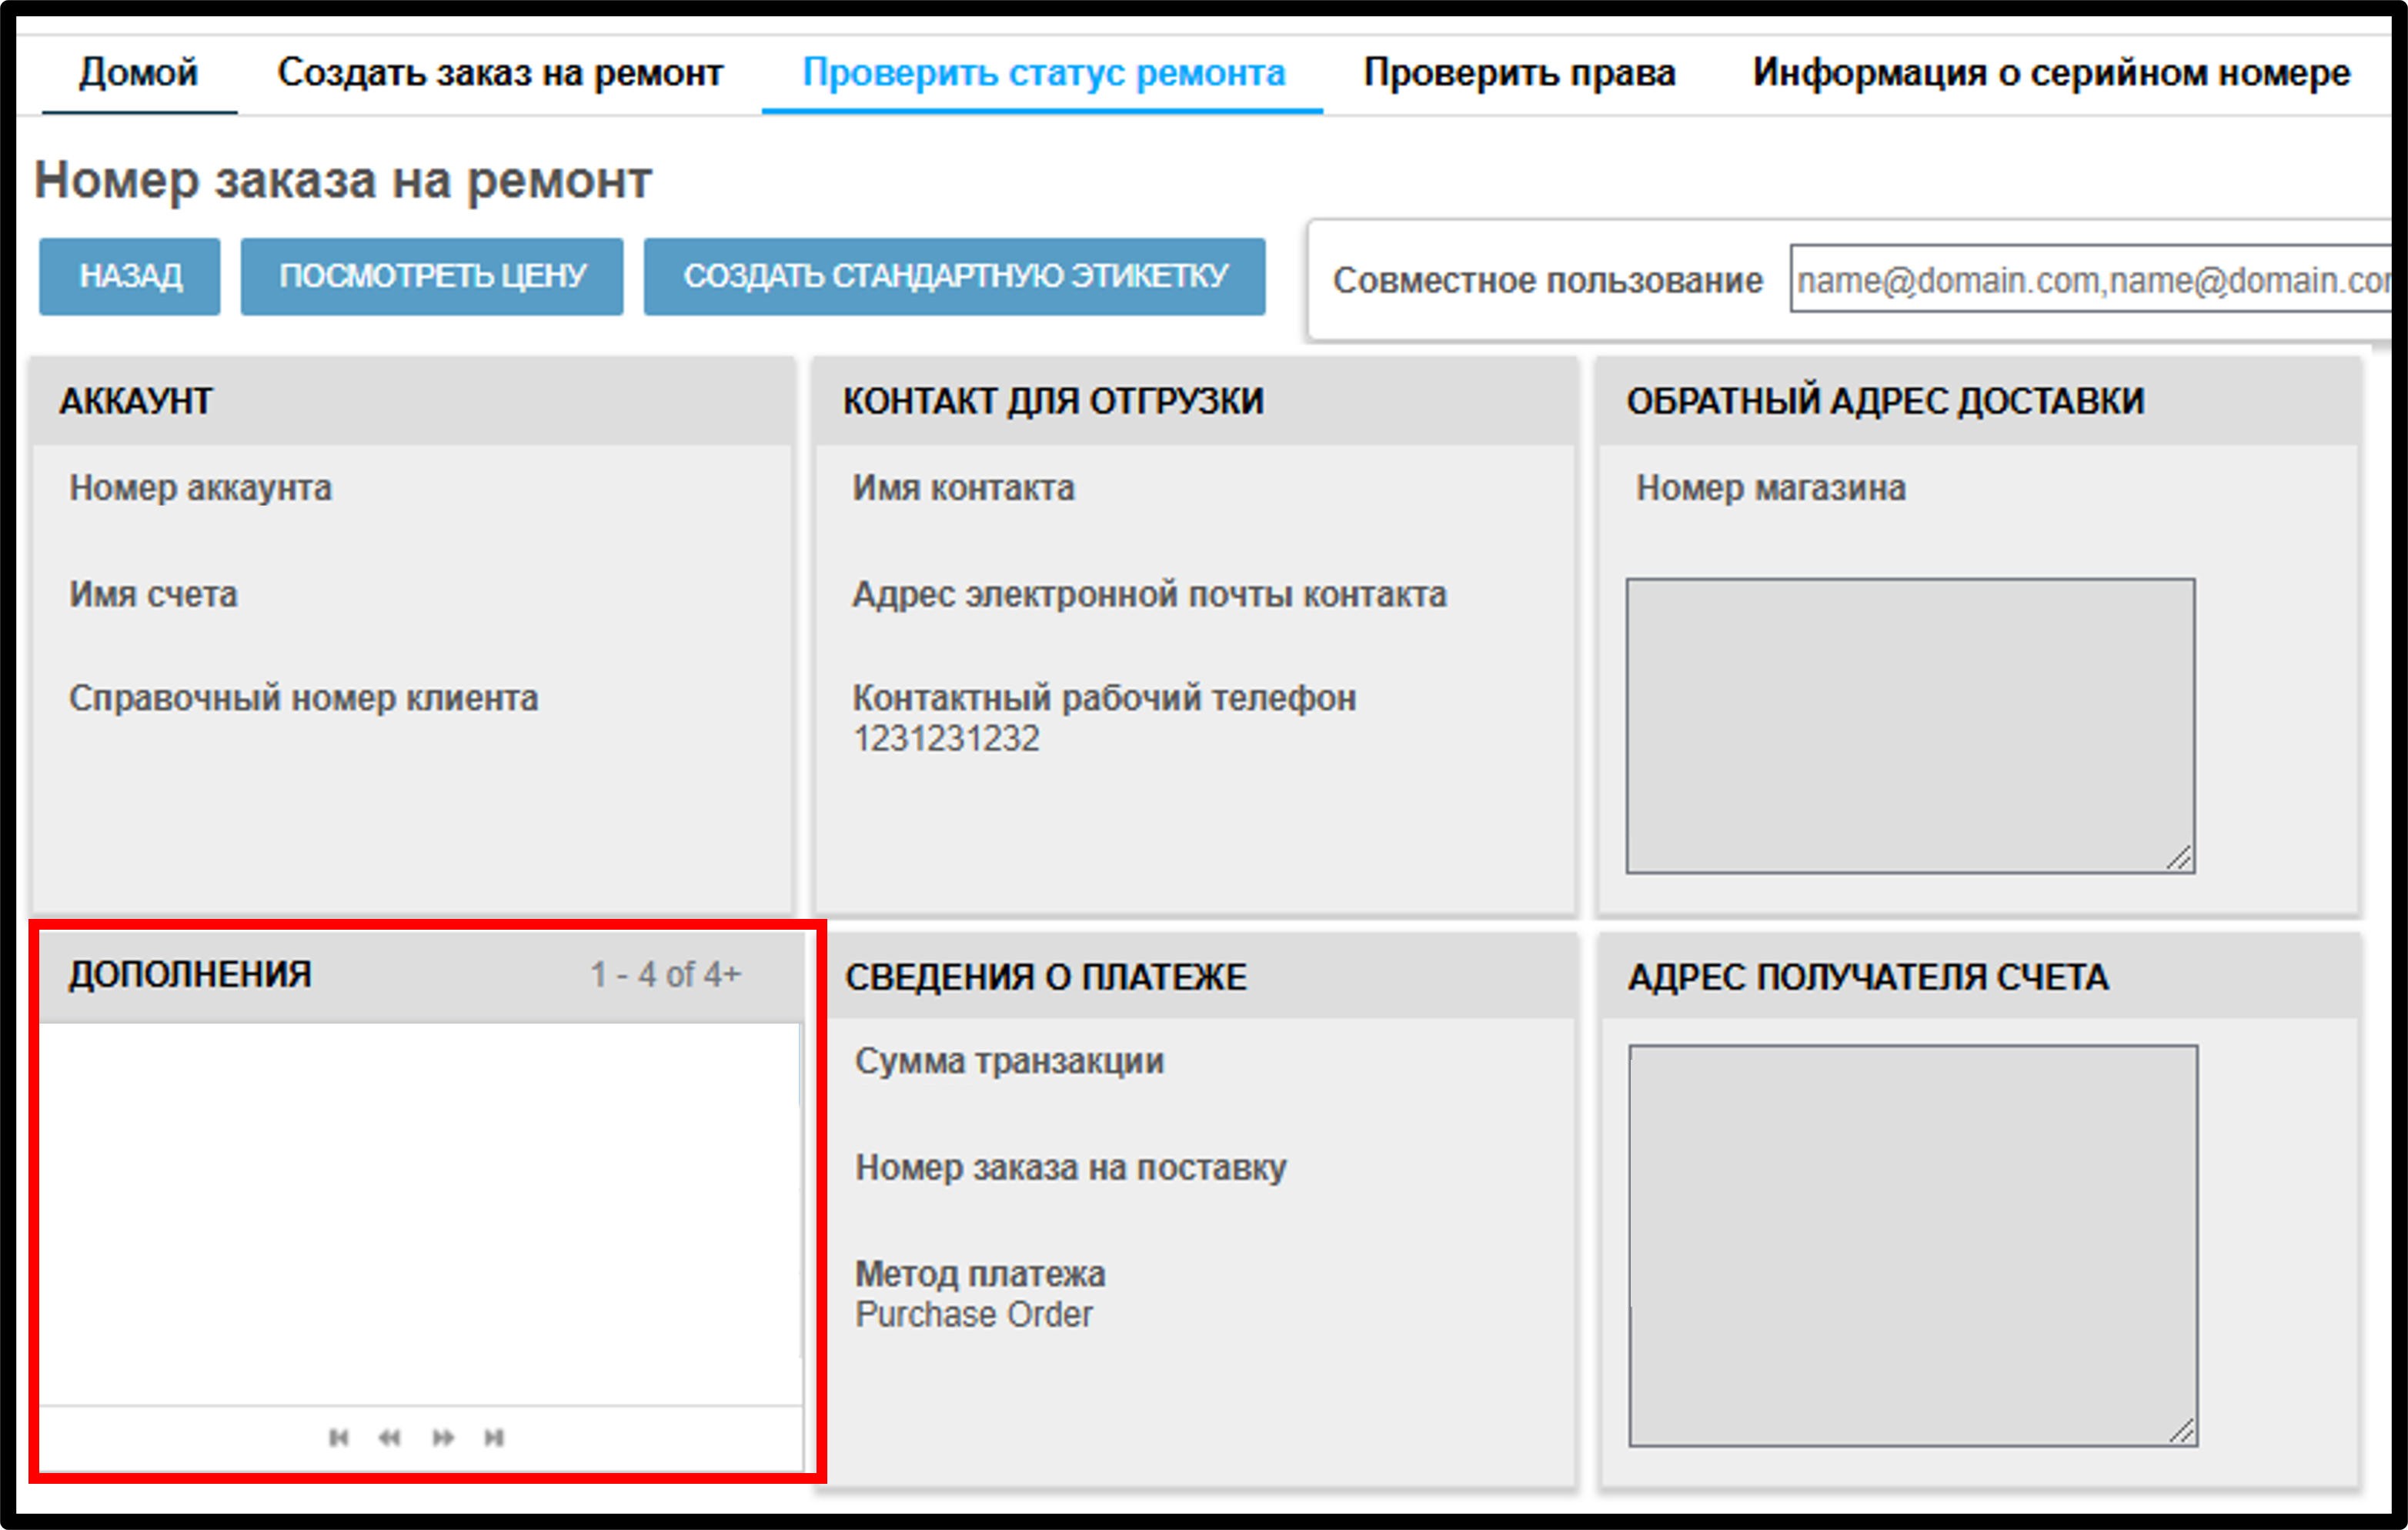This screenshot has height=1530, width=2408.
Task: Grab the Адрес получателя счета resize handle
Action: point(2183,1432)
